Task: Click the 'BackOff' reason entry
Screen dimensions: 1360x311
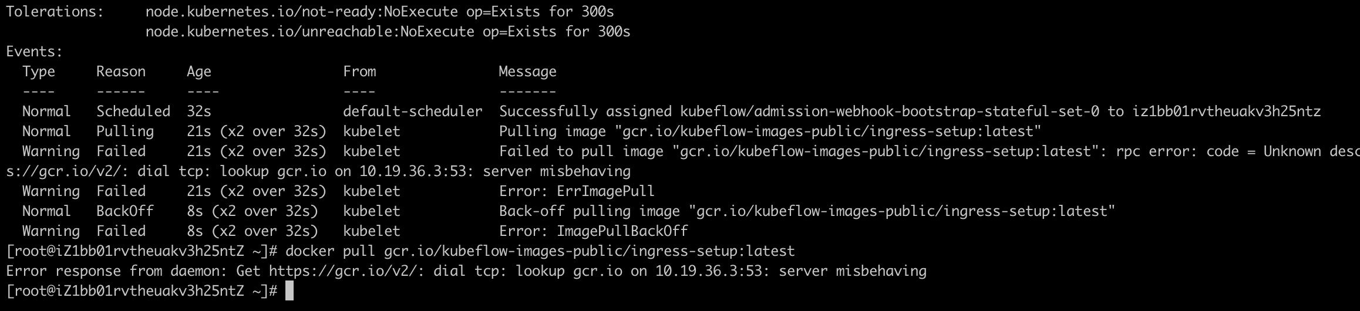Action: click(125, 211)
